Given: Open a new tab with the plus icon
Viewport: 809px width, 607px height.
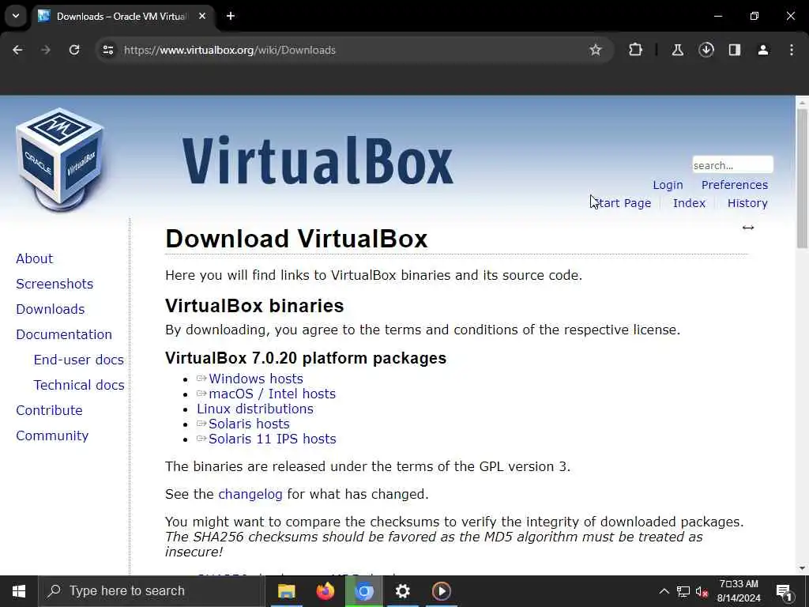Looking at the screenshot, I should (231, 16).
